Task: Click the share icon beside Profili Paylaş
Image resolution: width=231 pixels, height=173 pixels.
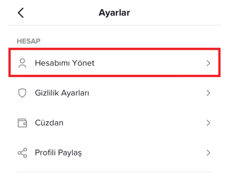Action: [x=22, y=153]
